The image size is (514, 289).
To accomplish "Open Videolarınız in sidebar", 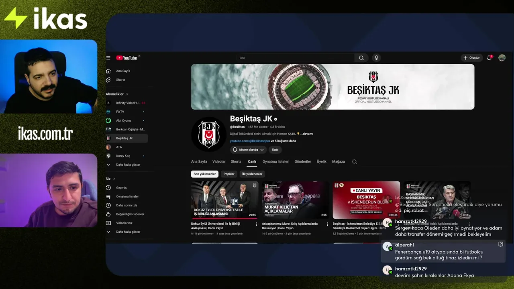I will click(126, 223).
